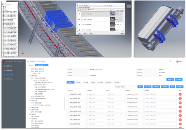
Task: Close the active blue page tab
Action: (x=47, y=65)
